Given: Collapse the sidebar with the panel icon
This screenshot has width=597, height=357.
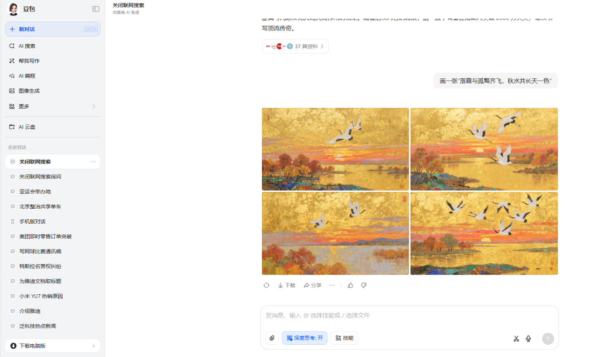Looking at the screenshot, I should click(x=95, y=9).
